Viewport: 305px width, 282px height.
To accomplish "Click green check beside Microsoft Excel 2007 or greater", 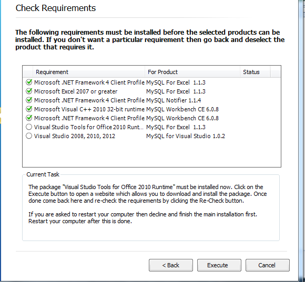I will pyautogui.click(x=29, y=91).
